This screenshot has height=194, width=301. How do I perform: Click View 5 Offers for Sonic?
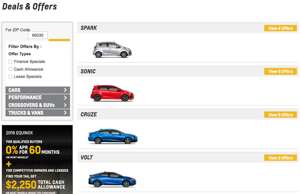[280, 71]
